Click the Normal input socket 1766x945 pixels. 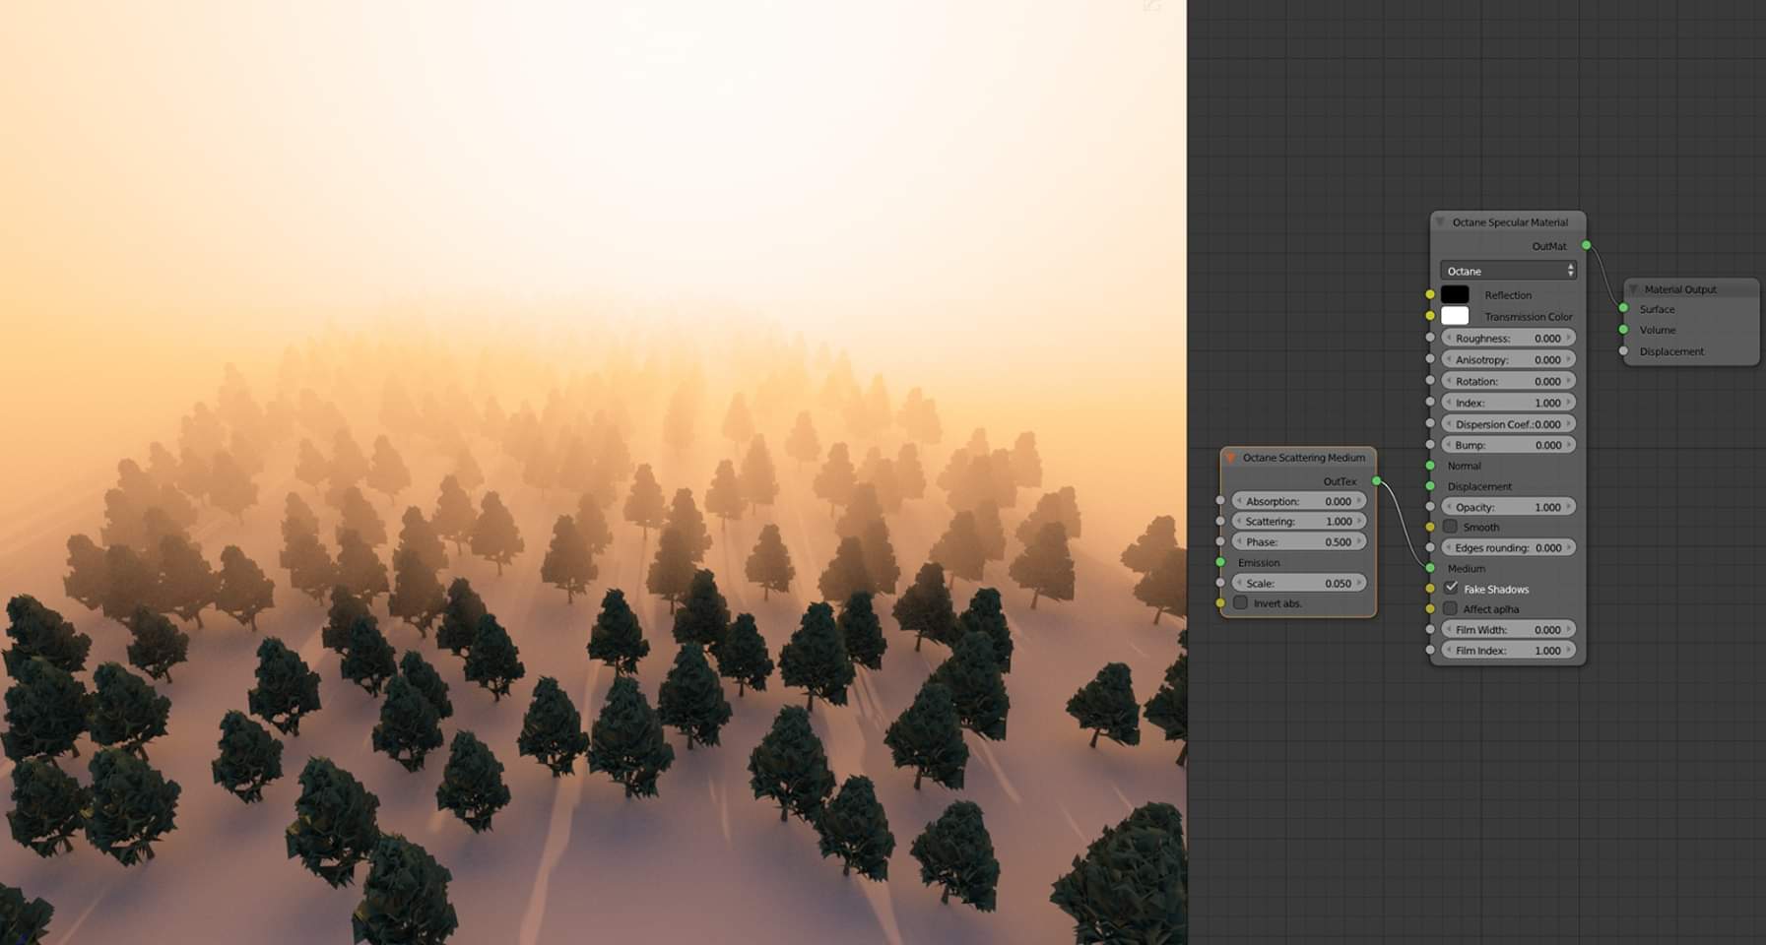1430,466
